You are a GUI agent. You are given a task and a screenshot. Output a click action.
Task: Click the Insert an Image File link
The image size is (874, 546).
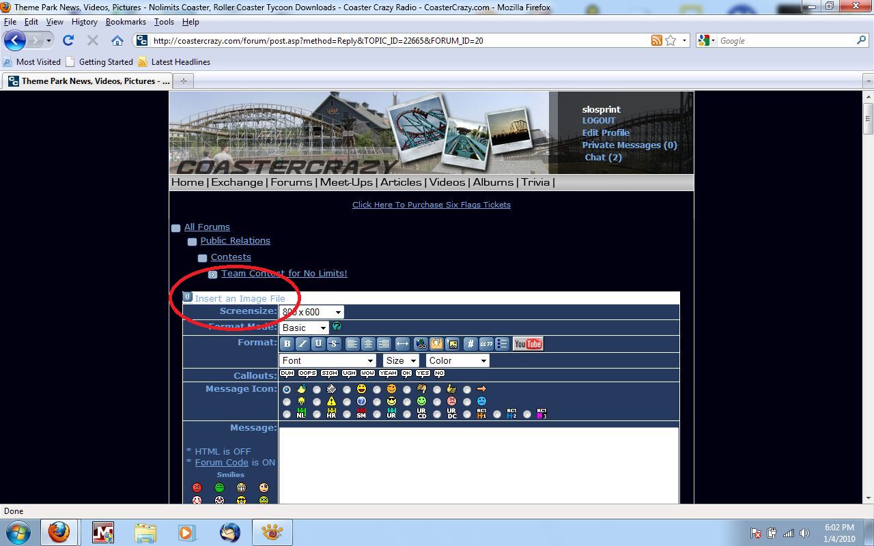point(240,298)
